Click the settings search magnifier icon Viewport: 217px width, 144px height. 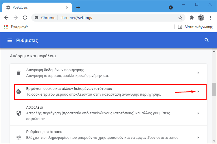[207, 40]
